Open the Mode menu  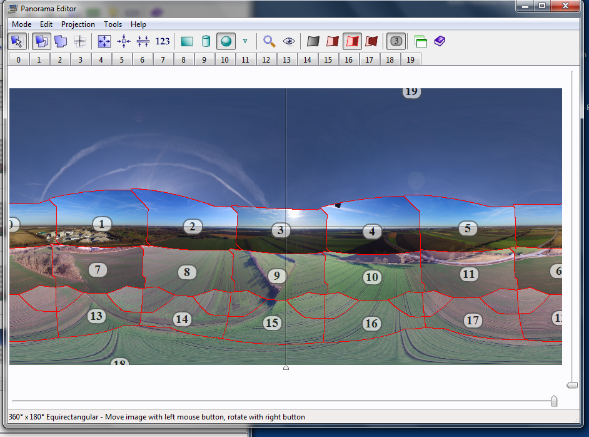(21, 24)
